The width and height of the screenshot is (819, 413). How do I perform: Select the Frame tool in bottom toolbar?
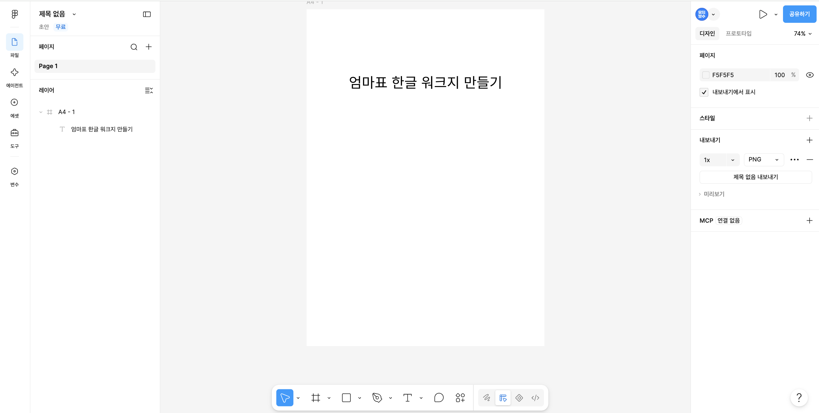pos(316,398)
